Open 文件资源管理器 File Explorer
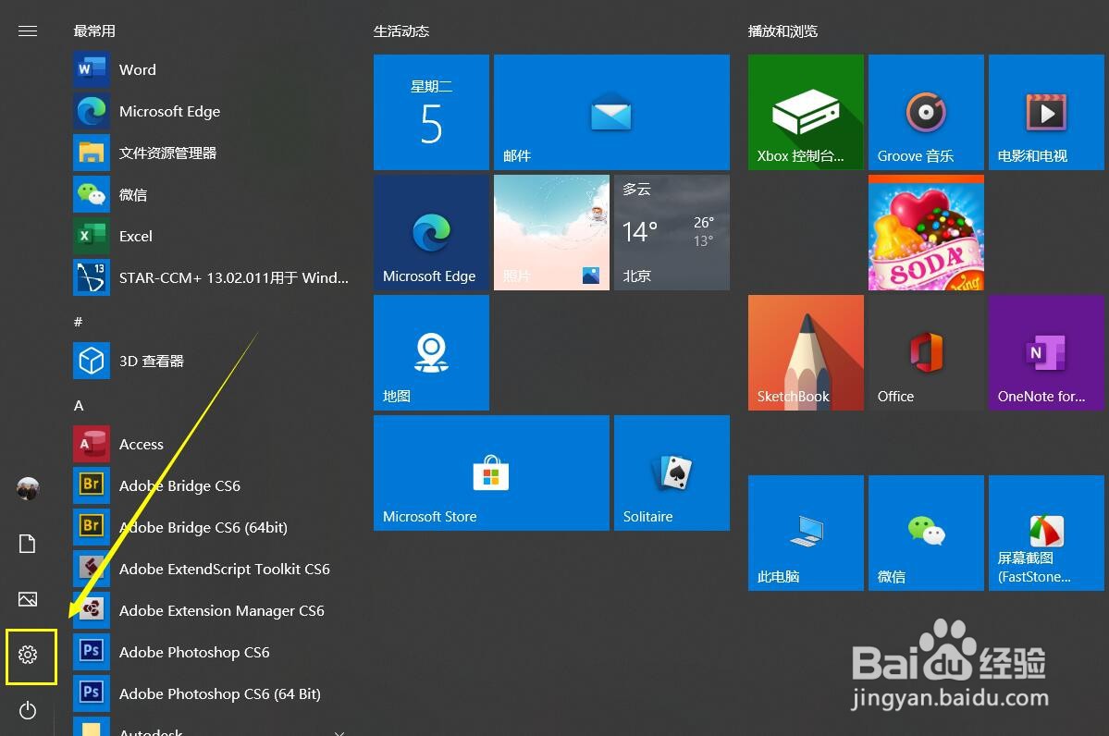This screenshot has width=1109, height=736. pyautogui.click(x=167, y=153)
